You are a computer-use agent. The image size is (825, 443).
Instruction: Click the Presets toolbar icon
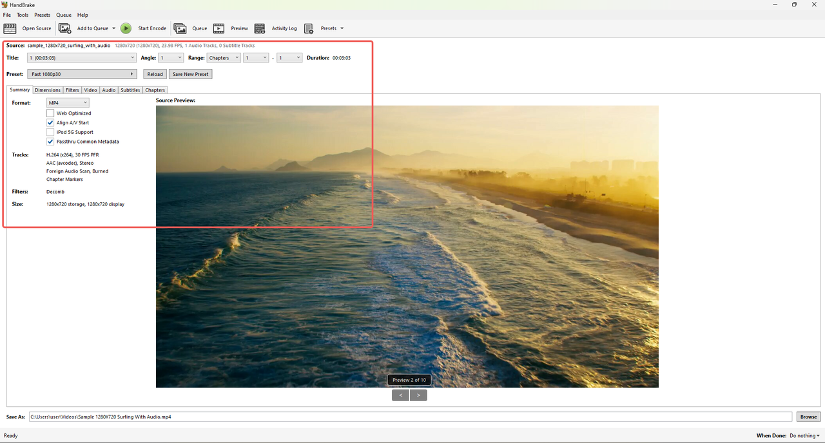[309, 28]
